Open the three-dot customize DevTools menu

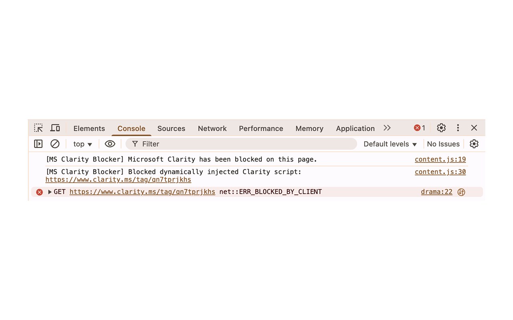[458, 128]
